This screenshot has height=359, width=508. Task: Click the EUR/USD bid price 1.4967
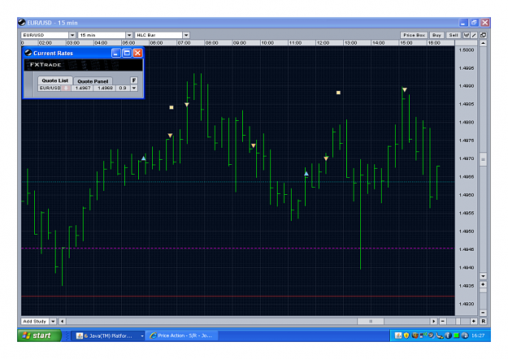click(x=83, y=88)
